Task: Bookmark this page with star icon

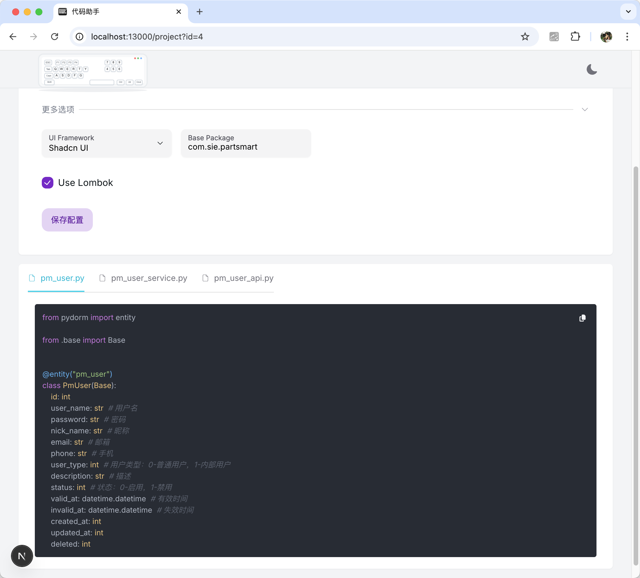Action: [525, 37]
